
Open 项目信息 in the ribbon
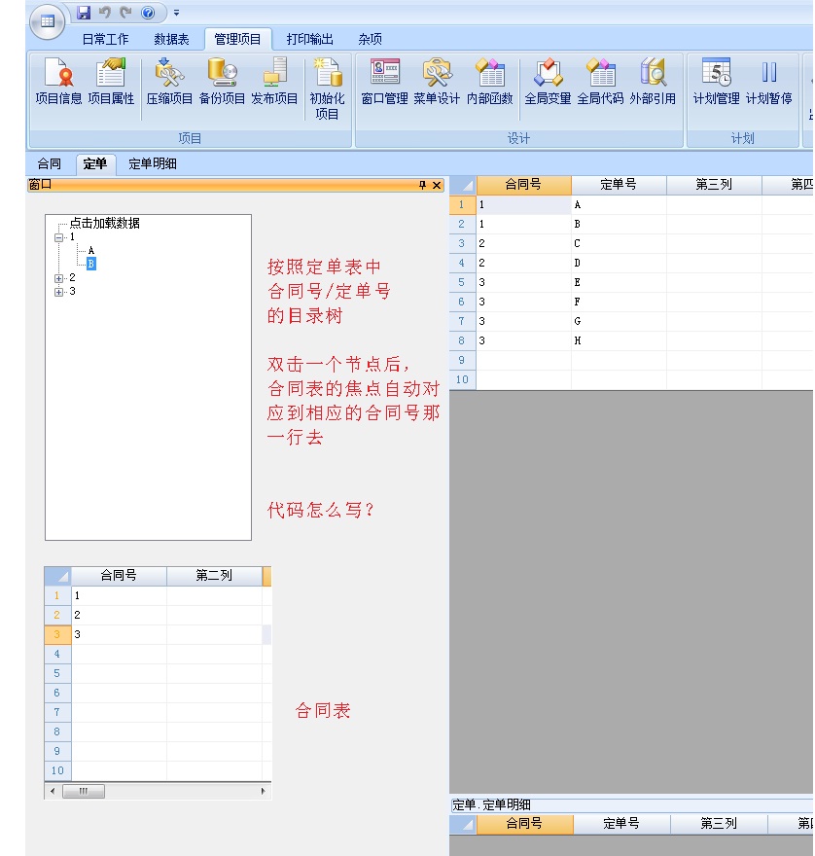tap(58, 82)
